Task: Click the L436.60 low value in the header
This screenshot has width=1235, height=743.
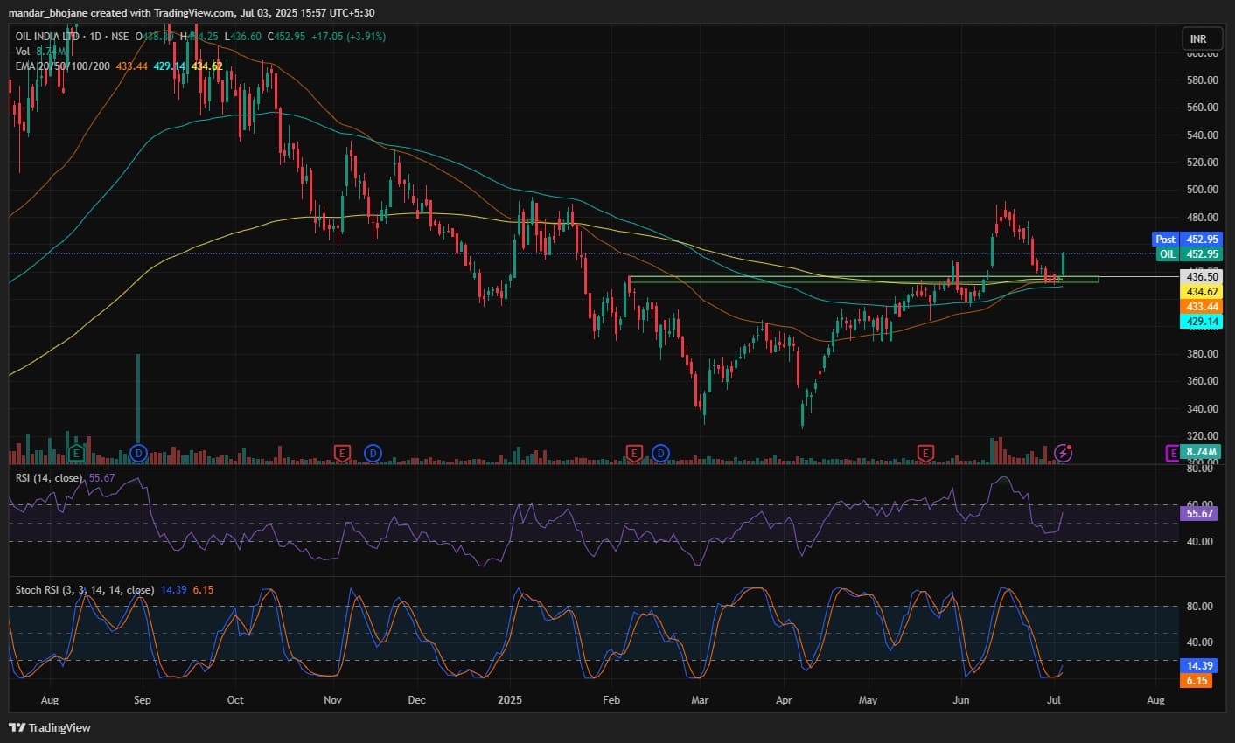Action: 243,37
